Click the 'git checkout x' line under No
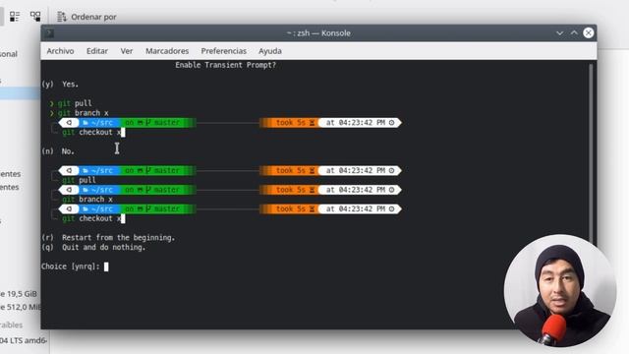The height and width of the screenshot is (354, 629). tap(93, 218)
